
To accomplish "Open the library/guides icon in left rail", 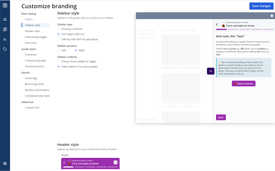I will point(5,29).
